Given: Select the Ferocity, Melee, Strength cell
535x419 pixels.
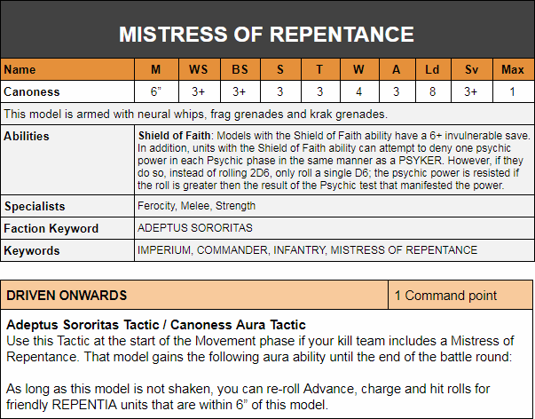Looking at the screenshot, I should pyautogui.click(x=196, y=206).
